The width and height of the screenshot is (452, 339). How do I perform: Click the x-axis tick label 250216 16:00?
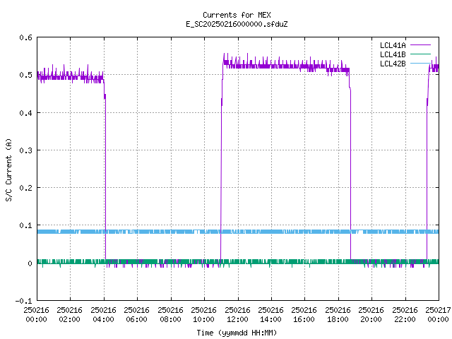tap(304, 314)
